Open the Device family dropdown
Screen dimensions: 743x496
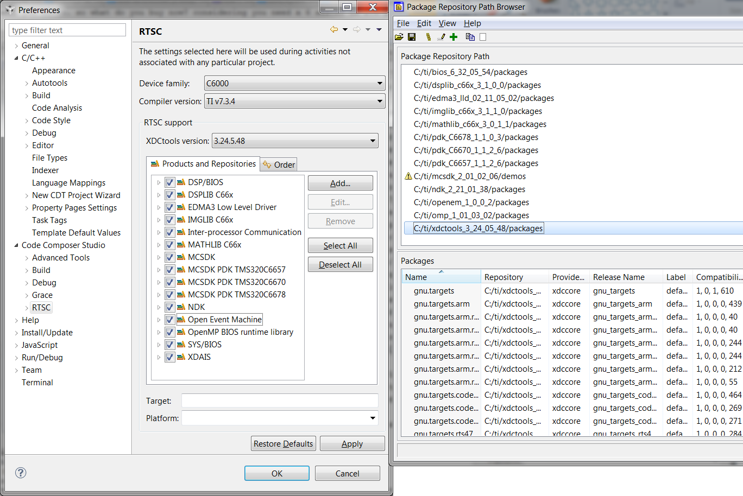(x=295, y=84)
